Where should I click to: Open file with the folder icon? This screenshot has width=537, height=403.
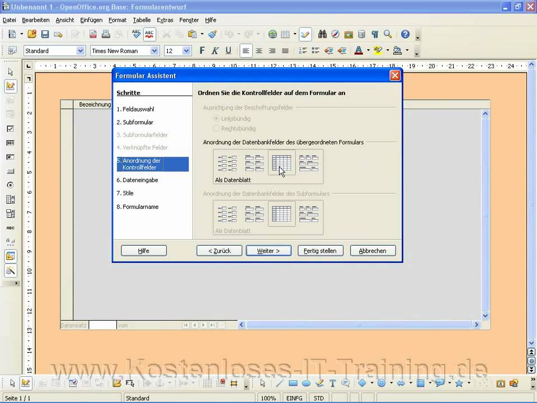click(x=32, y=34)
